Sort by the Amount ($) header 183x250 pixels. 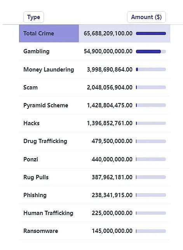[146, 17]
